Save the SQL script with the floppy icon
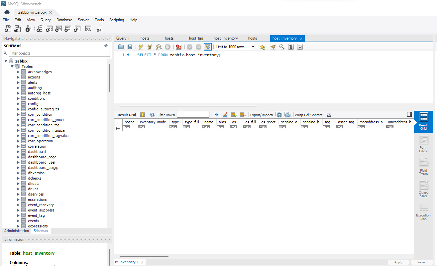Screen dimensions: 437x266 [130, 47]
